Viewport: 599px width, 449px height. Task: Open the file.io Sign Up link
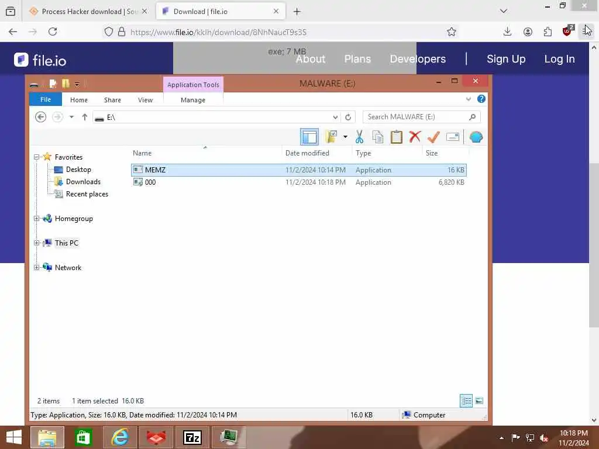(x=506, y=59)
